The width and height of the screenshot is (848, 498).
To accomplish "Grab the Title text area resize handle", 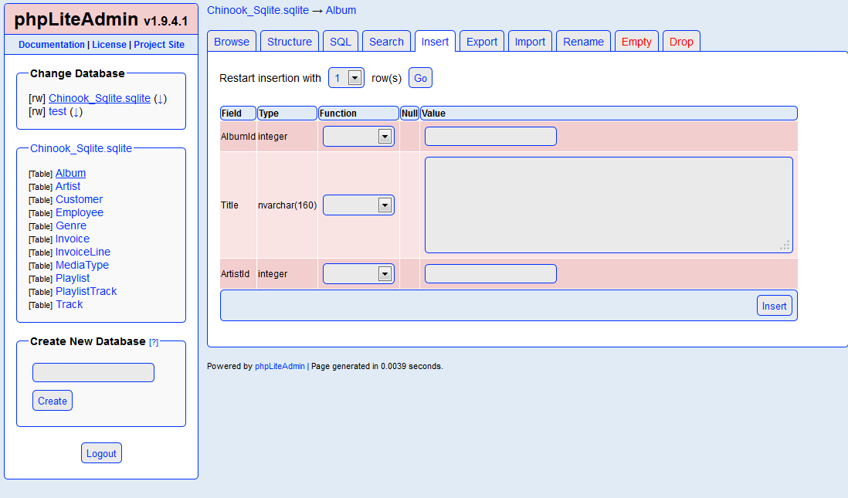I will coord(785,246).
